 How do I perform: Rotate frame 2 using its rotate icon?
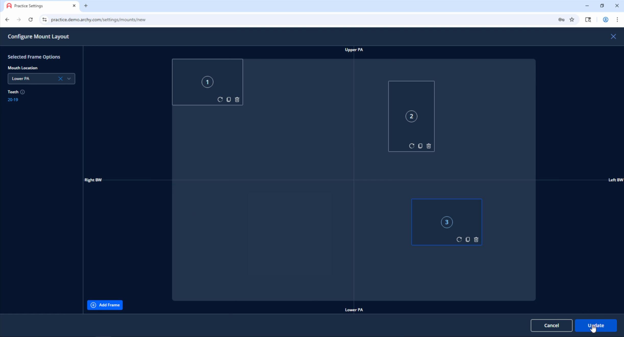click(x=411, y=146)
